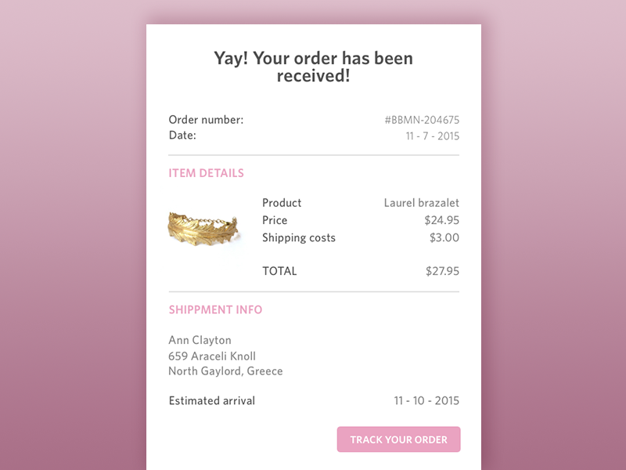The width and height of the screenshot is (626, 470).
Task: Click the Order number label
Action: click(206, 120)
